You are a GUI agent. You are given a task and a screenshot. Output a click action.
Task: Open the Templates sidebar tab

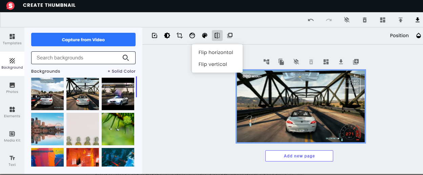tap(12, 40)
